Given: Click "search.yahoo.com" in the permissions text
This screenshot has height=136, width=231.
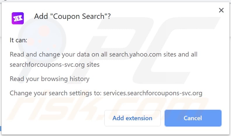Looking at the screenshot, I should [x=132, y=54].
